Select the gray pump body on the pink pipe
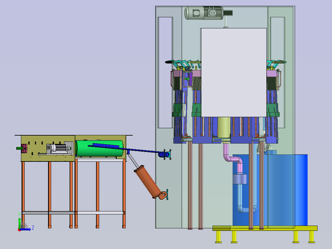The image size is (332, 249). point(240,179)
